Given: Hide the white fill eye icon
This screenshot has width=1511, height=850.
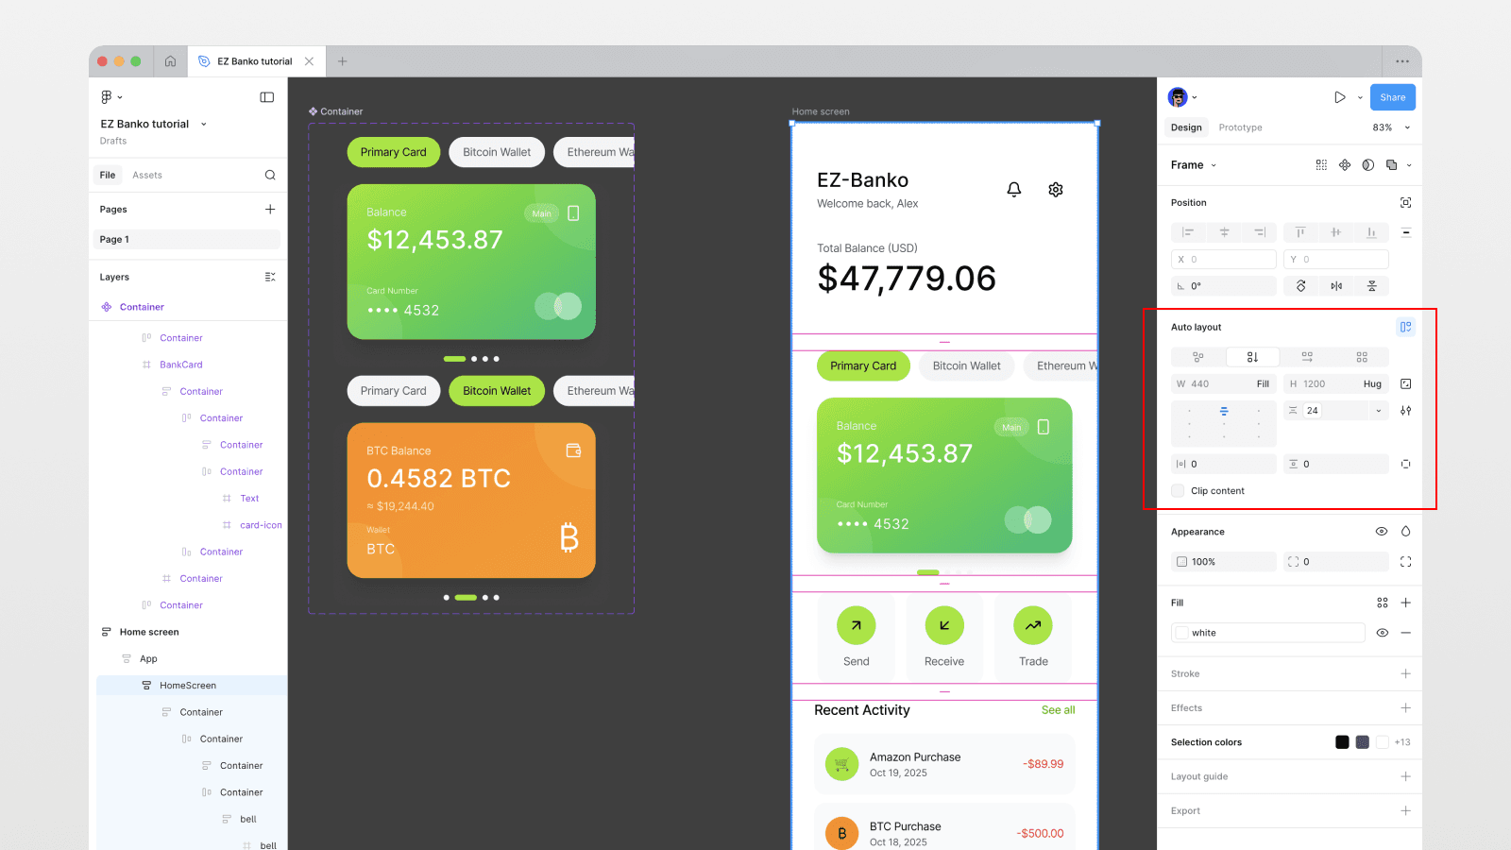Looking at the screenshot, I should coord(1383,633).
